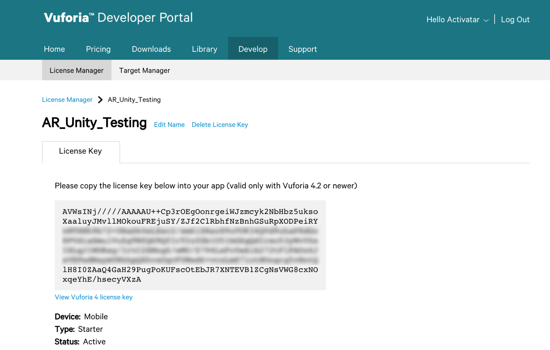550x350 pixels.
Task: Click the Log Out link
Action: click(515, 20)
